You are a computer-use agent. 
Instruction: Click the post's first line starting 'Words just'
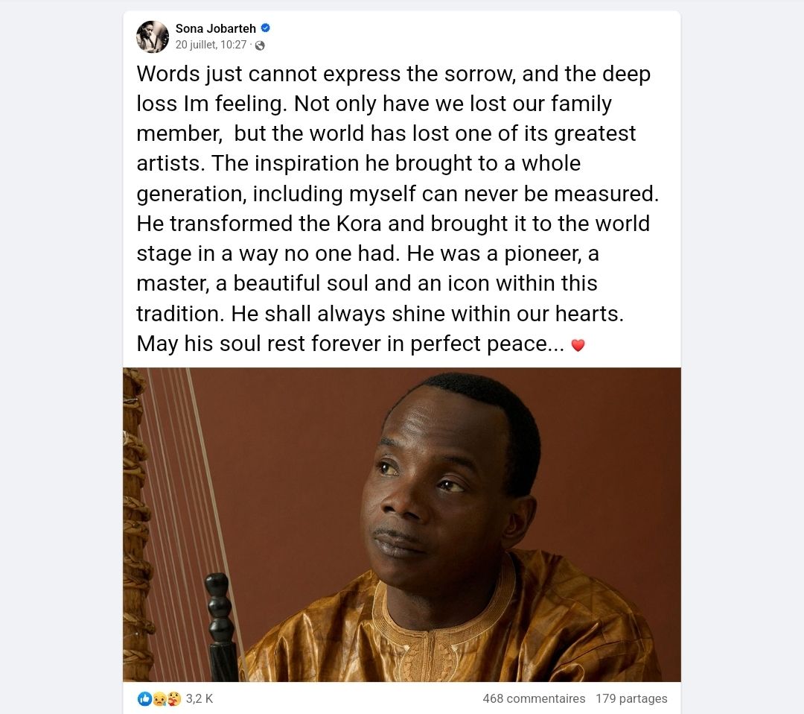click(x=393, y=74)
